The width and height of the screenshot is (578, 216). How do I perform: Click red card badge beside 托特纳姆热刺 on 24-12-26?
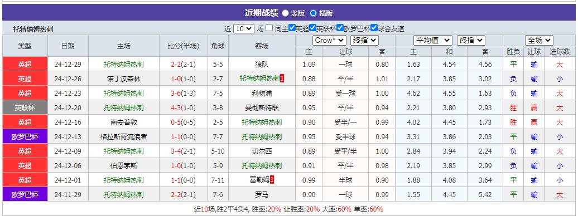click(282, 78)
